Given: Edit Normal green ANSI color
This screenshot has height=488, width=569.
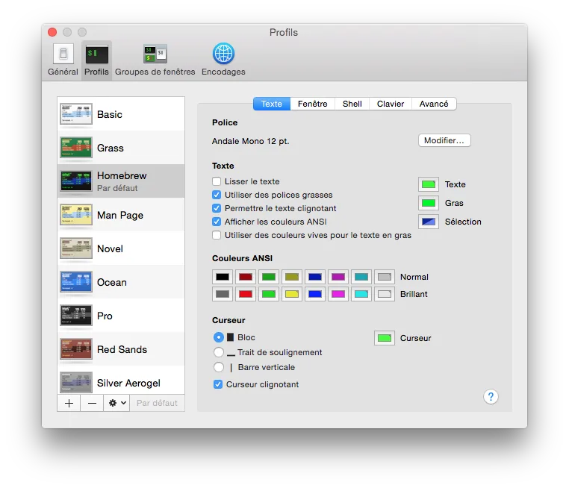Looking at the screenshot, I should coord(269,277).
